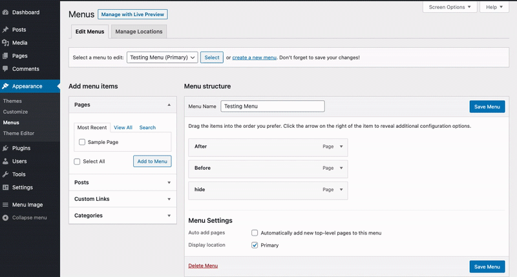517x277 pixels.
Task: Expand the After menu item options
Action: pos(341,147)
